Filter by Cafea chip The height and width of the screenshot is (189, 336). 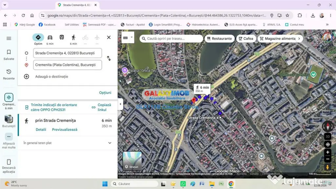pyautogui.click(x=246, y=39)
